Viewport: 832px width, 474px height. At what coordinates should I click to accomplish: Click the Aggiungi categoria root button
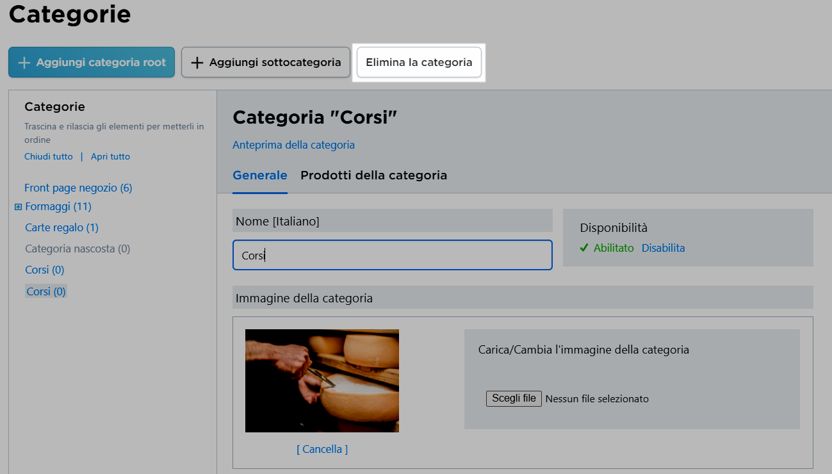[92, 62]
